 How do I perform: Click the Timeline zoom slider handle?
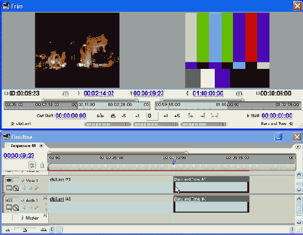tap(24, 230)
